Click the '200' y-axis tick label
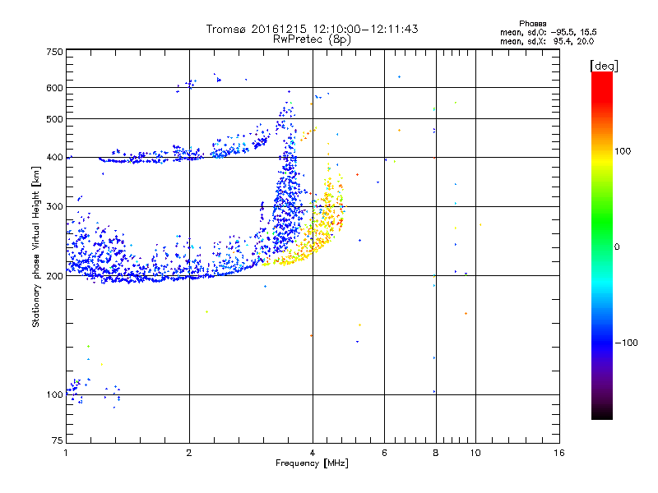This screenshot has height=493, width=658. (x=54, y=276)
